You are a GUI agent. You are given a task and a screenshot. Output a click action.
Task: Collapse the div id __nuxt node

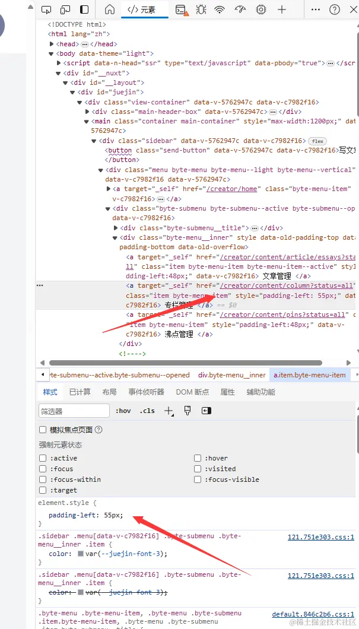click(59, 73)
